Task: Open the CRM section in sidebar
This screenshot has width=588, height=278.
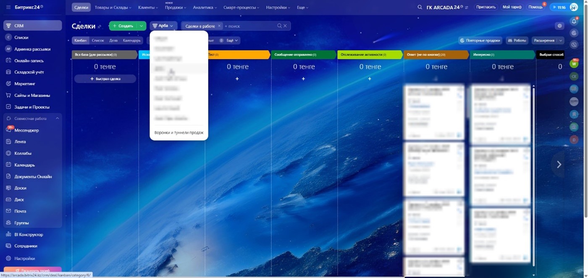Action: pyautogui.click(x=33, y=26)
